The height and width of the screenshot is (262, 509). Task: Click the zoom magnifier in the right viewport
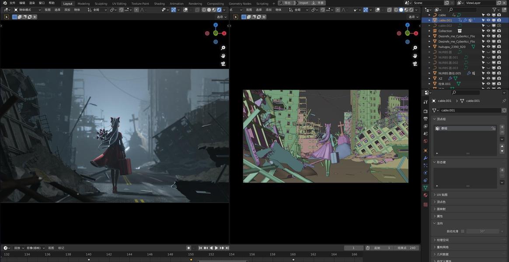[415, 48]
